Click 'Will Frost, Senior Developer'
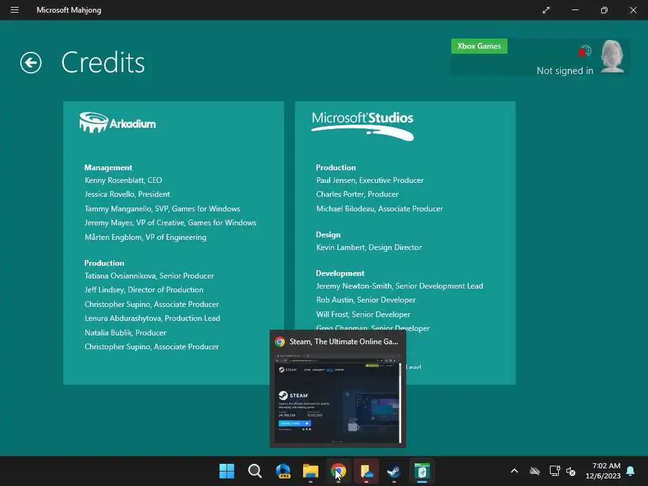The image size is (648, 486). [x=363, y=315]
